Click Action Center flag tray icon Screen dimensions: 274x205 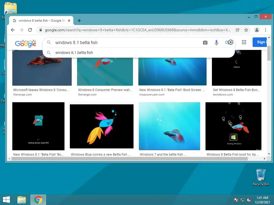236,200
